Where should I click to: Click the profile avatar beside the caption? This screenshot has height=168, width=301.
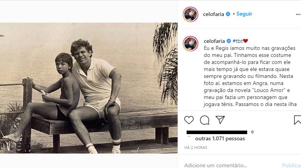tap(191, 44)
